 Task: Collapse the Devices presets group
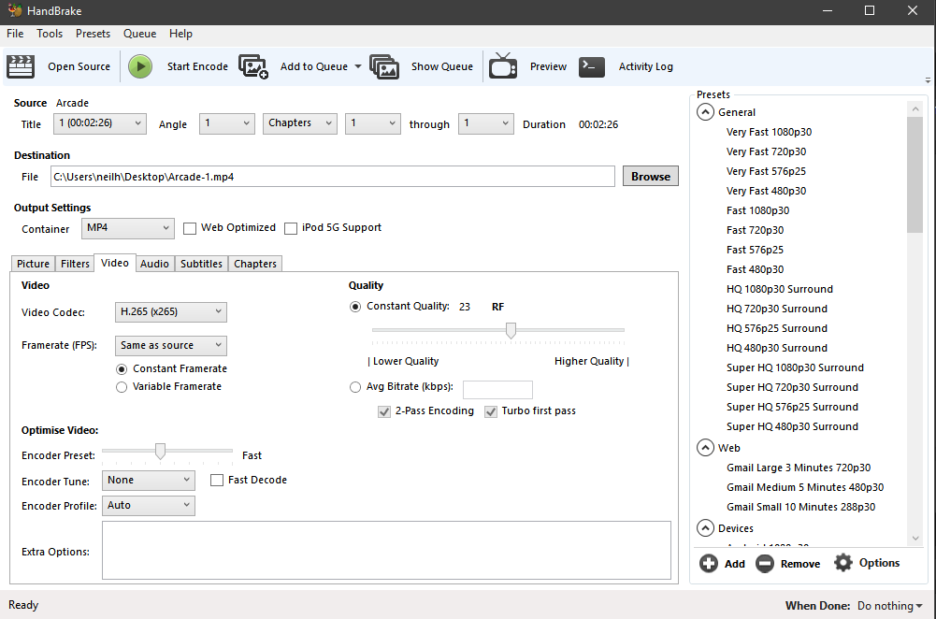705,528
